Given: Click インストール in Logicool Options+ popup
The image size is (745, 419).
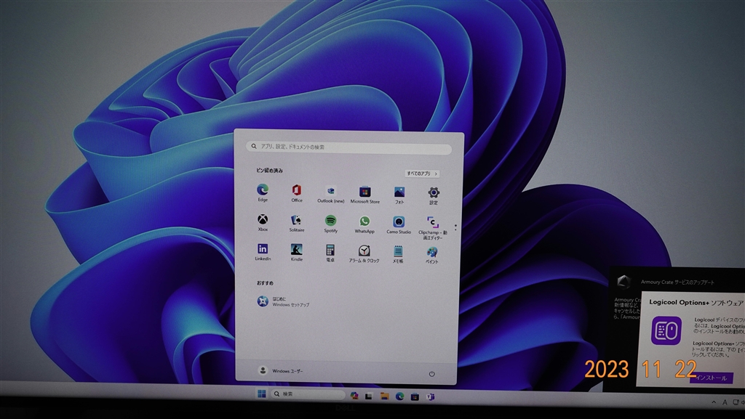Looking at the screenshot, I should pos(712,378).
